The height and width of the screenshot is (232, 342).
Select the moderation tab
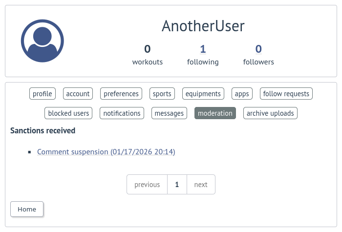pos(215,113)
